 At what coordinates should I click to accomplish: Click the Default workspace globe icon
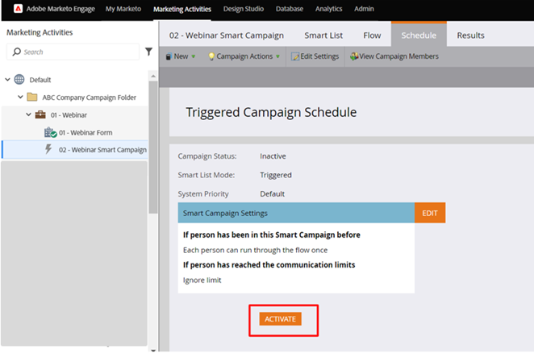[19, 79]
